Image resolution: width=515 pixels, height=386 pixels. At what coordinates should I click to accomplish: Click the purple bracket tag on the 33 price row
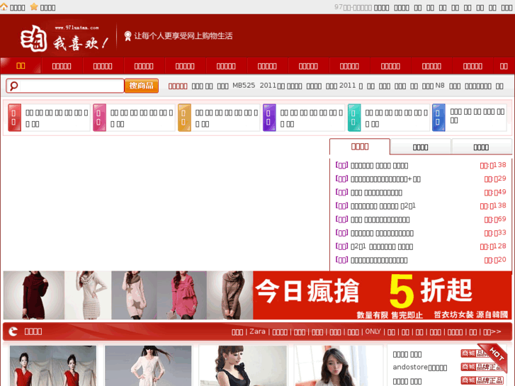[341, 233]
